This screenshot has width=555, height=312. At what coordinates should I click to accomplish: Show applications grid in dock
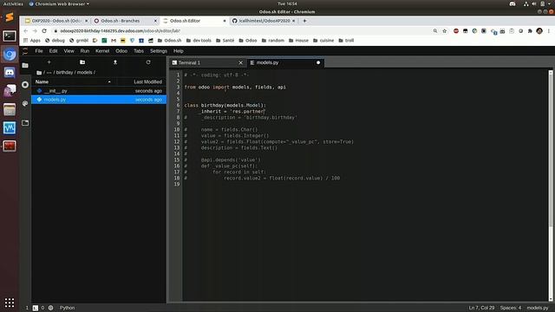tap(10, 302)
